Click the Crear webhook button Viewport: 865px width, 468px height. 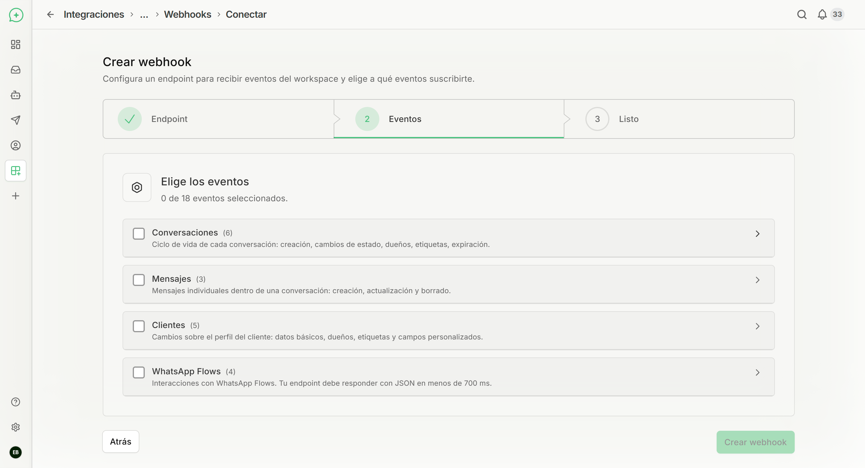click(756, 442)
